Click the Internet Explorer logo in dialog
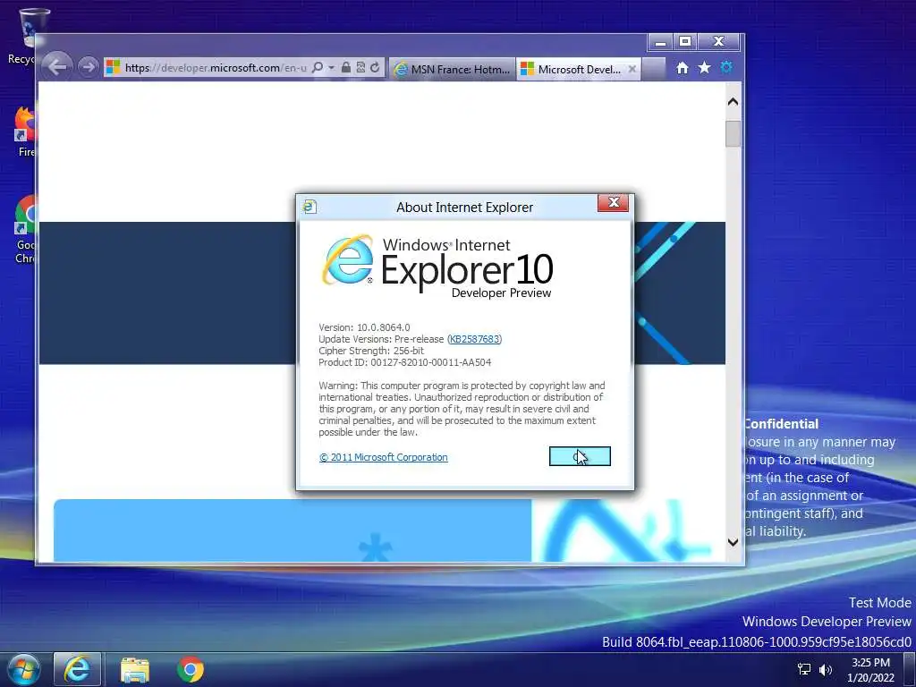Viewport: 916px width, 687px height. [x=348, y=260]
